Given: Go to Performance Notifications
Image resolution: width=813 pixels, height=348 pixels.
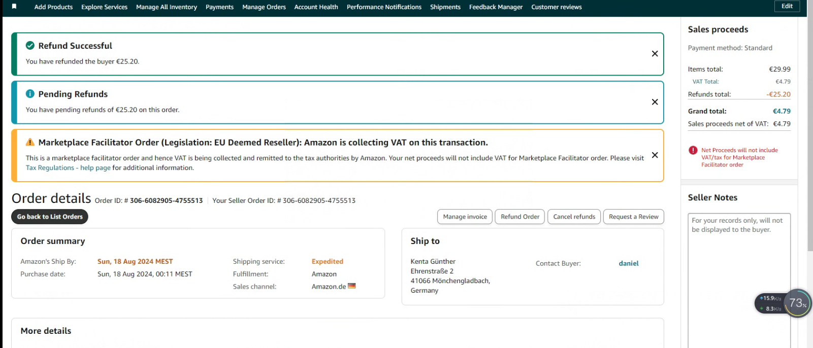Looking at the screenshot, I should (384, 7).
